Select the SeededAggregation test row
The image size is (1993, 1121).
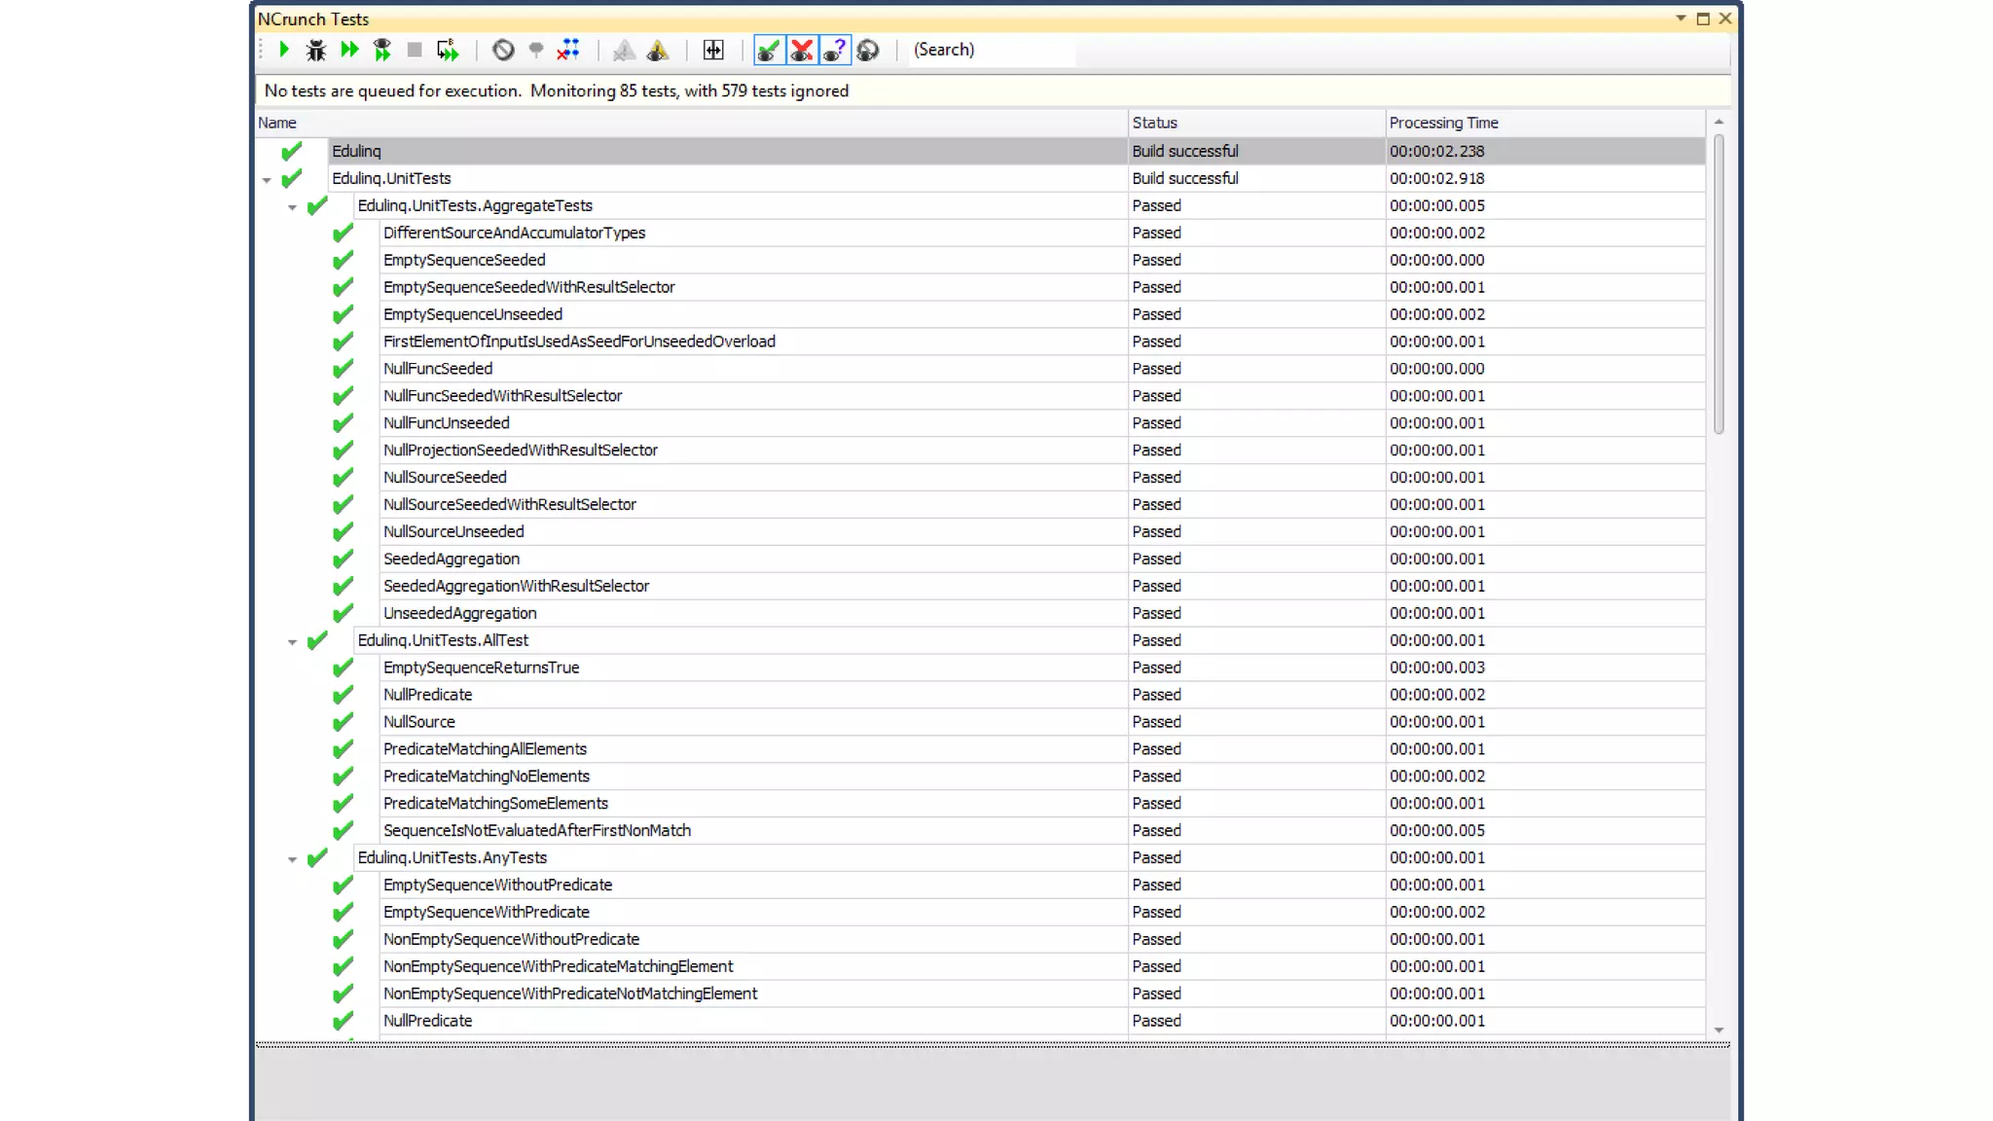(452, 559)
